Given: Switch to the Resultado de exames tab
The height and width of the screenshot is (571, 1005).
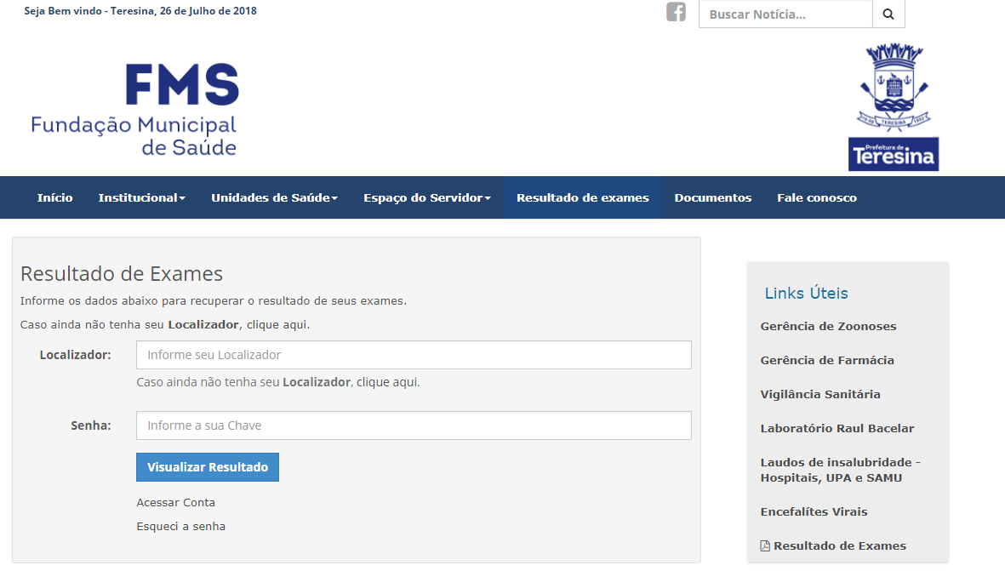Looking at the screenshot, I should [x=582, y=197].
